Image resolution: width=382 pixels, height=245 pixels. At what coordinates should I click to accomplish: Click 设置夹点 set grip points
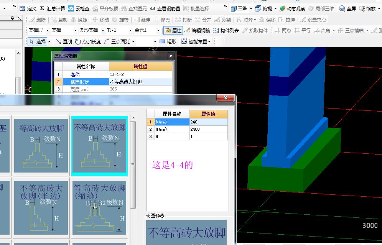point(313,20)
